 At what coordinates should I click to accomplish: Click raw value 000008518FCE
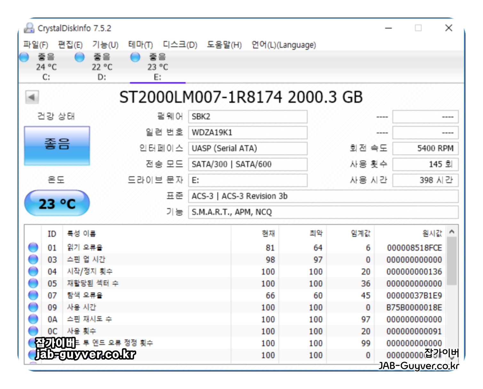coord(414,248)
